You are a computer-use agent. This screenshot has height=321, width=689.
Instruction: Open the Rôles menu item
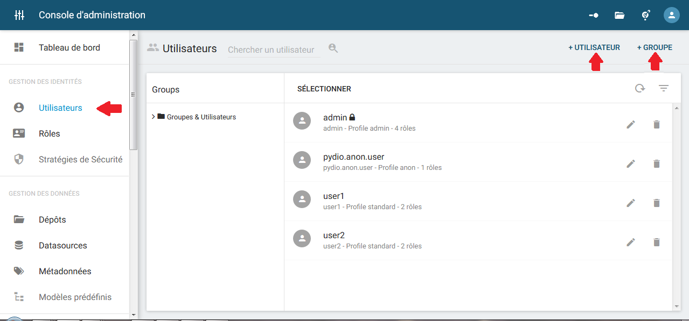coord(50,134)
